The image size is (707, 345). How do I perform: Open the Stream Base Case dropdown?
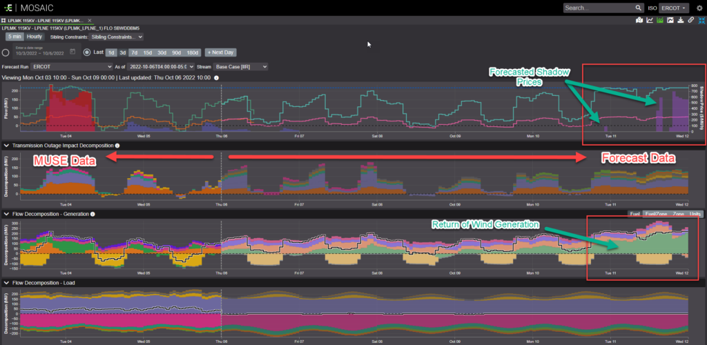pos(240,67)
